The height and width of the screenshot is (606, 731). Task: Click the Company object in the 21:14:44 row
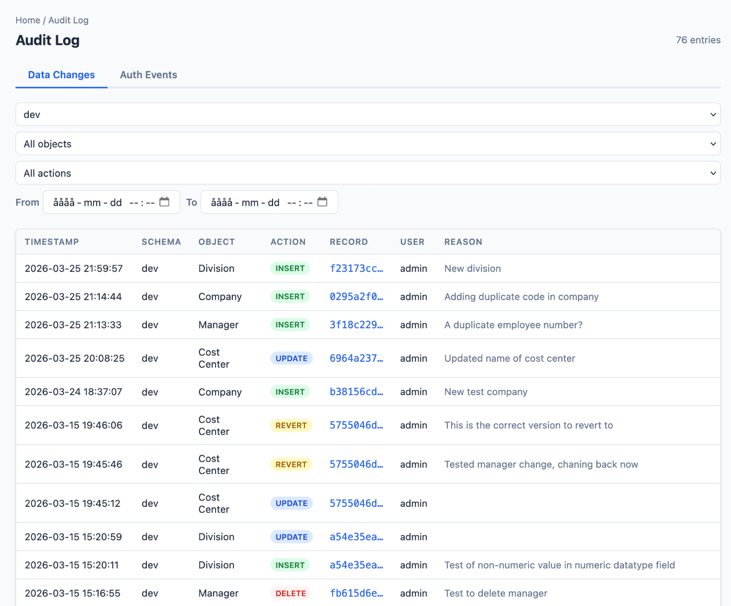tap(220, 296)
